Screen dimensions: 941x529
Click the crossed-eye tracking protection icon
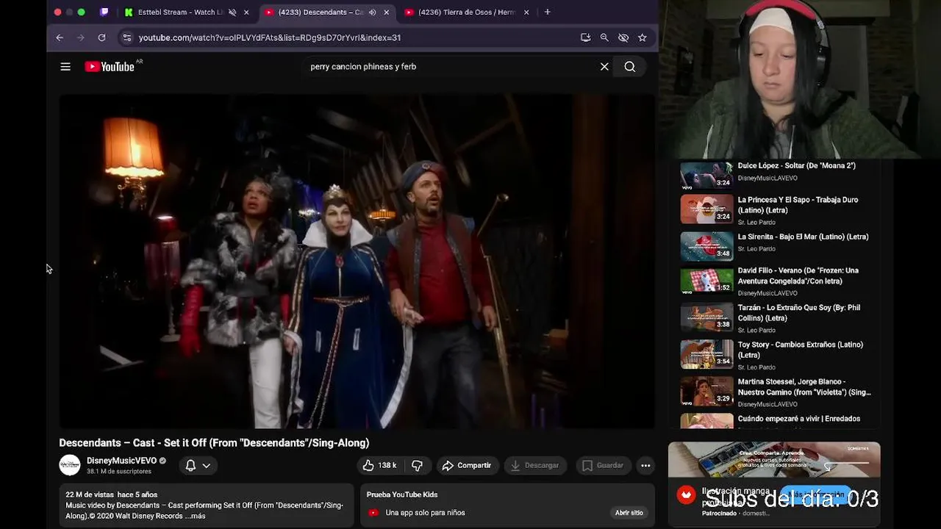623,37
